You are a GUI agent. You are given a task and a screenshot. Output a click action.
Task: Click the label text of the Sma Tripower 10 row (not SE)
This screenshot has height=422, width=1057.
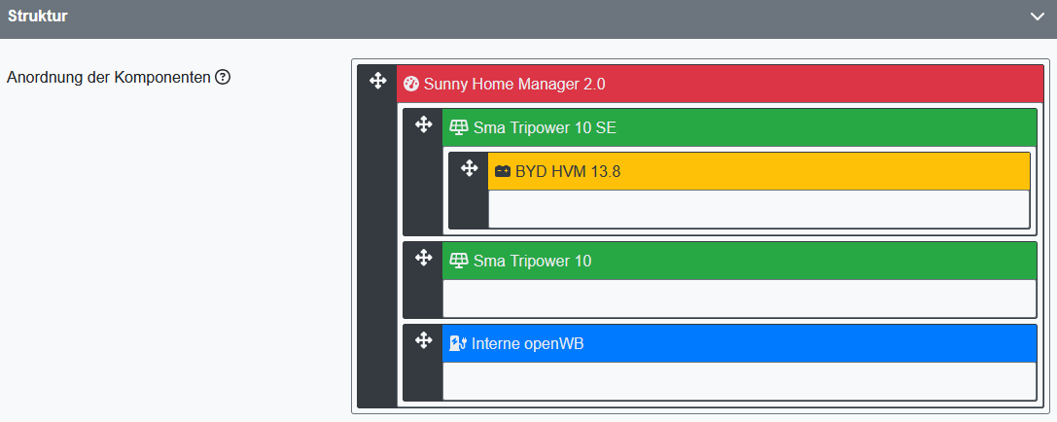(x=533, y=261)
